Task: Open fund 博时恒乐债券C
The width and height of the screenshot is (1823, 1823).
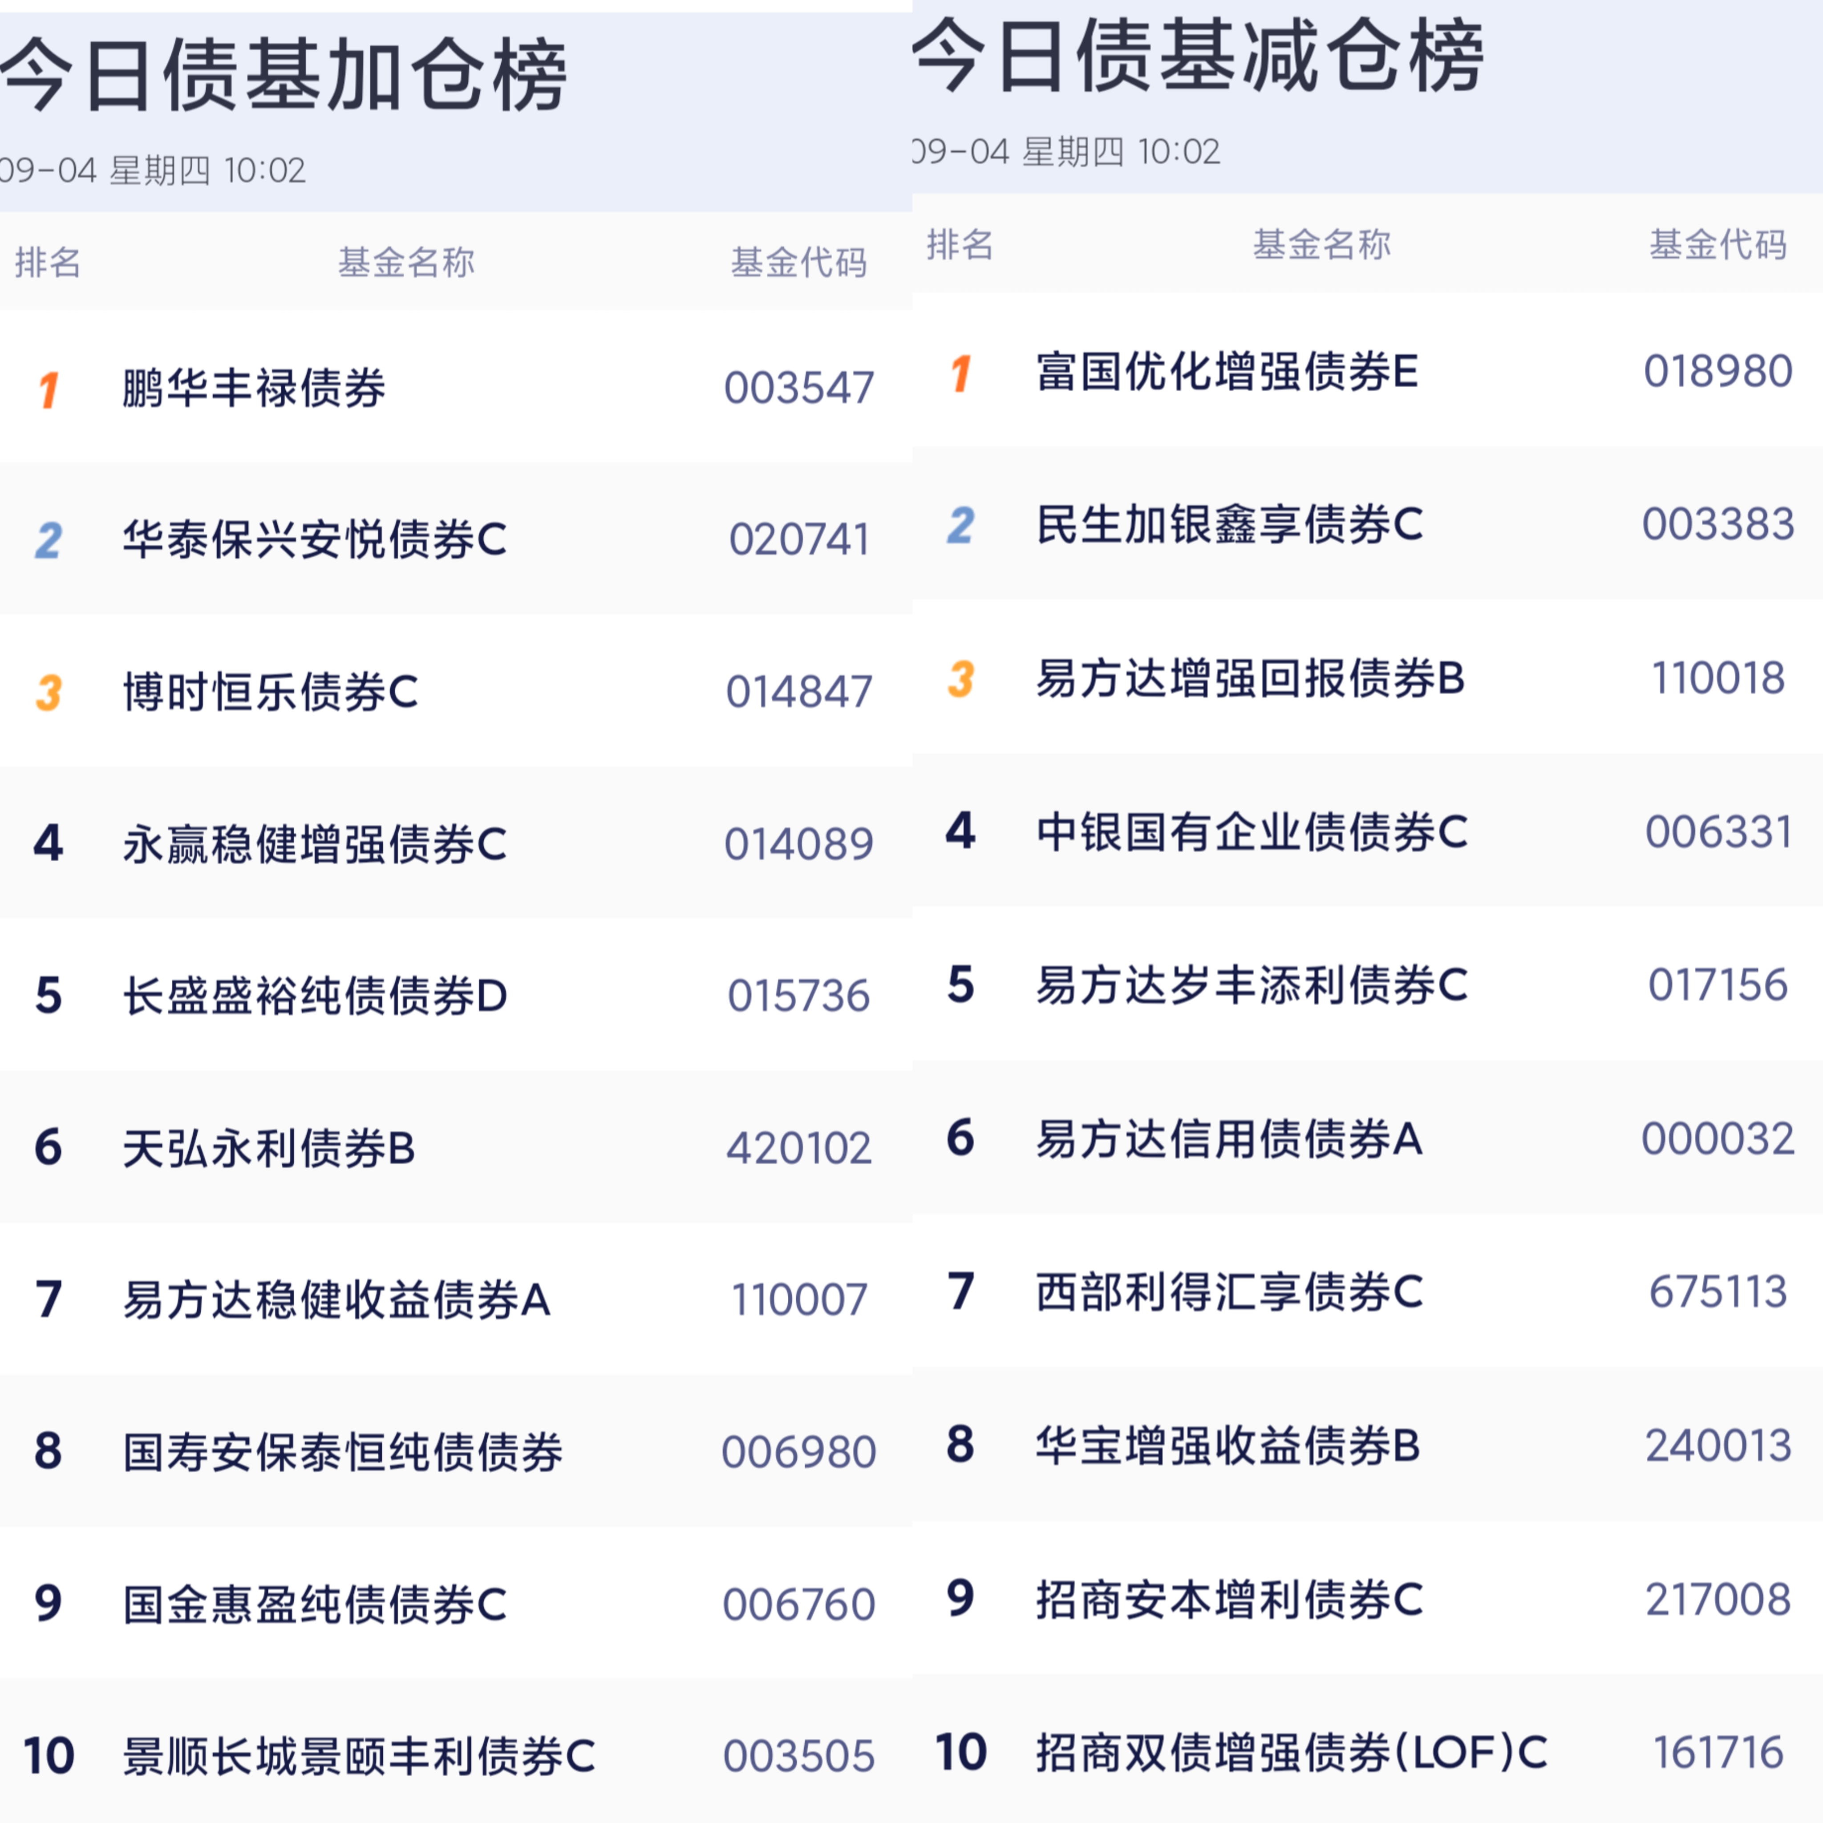Action: point(271,692)
